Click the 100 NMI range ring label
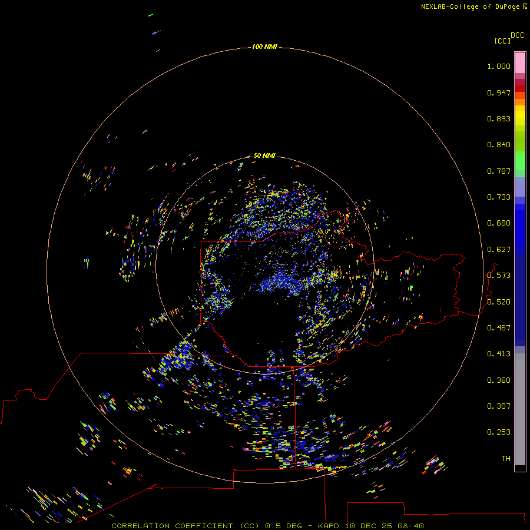This screenshot has height=530, width=530. click(x=264, y=47)
